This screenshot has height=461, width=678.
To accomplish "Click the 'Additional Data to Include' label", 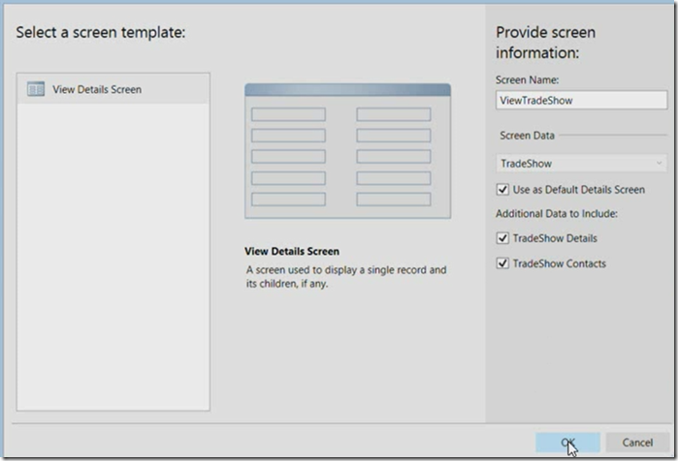I will 557,213.
